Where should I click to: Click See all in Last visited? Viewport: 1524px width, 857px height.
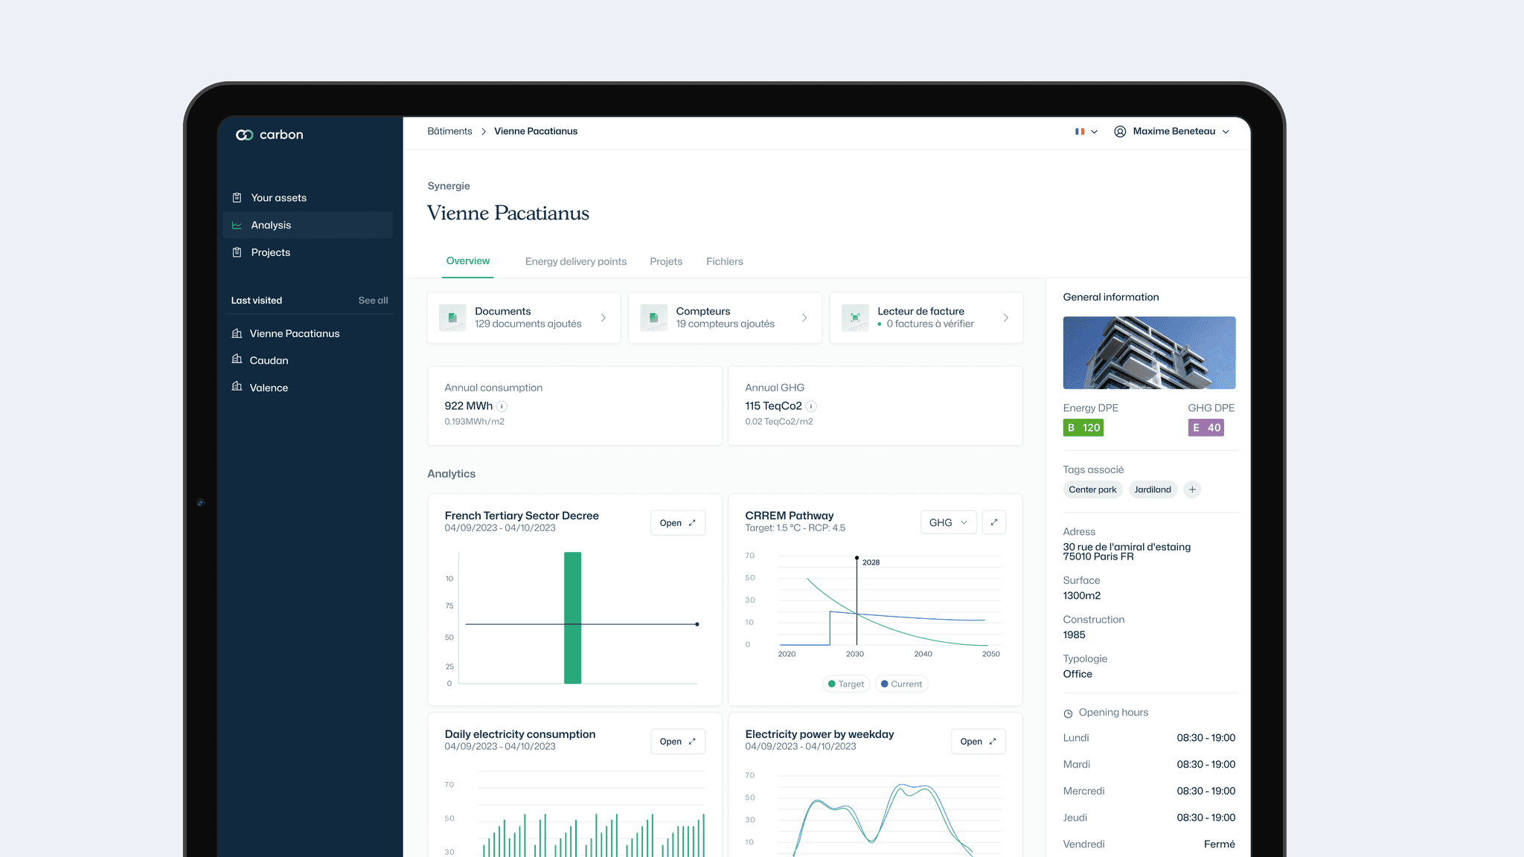(373, 301)
